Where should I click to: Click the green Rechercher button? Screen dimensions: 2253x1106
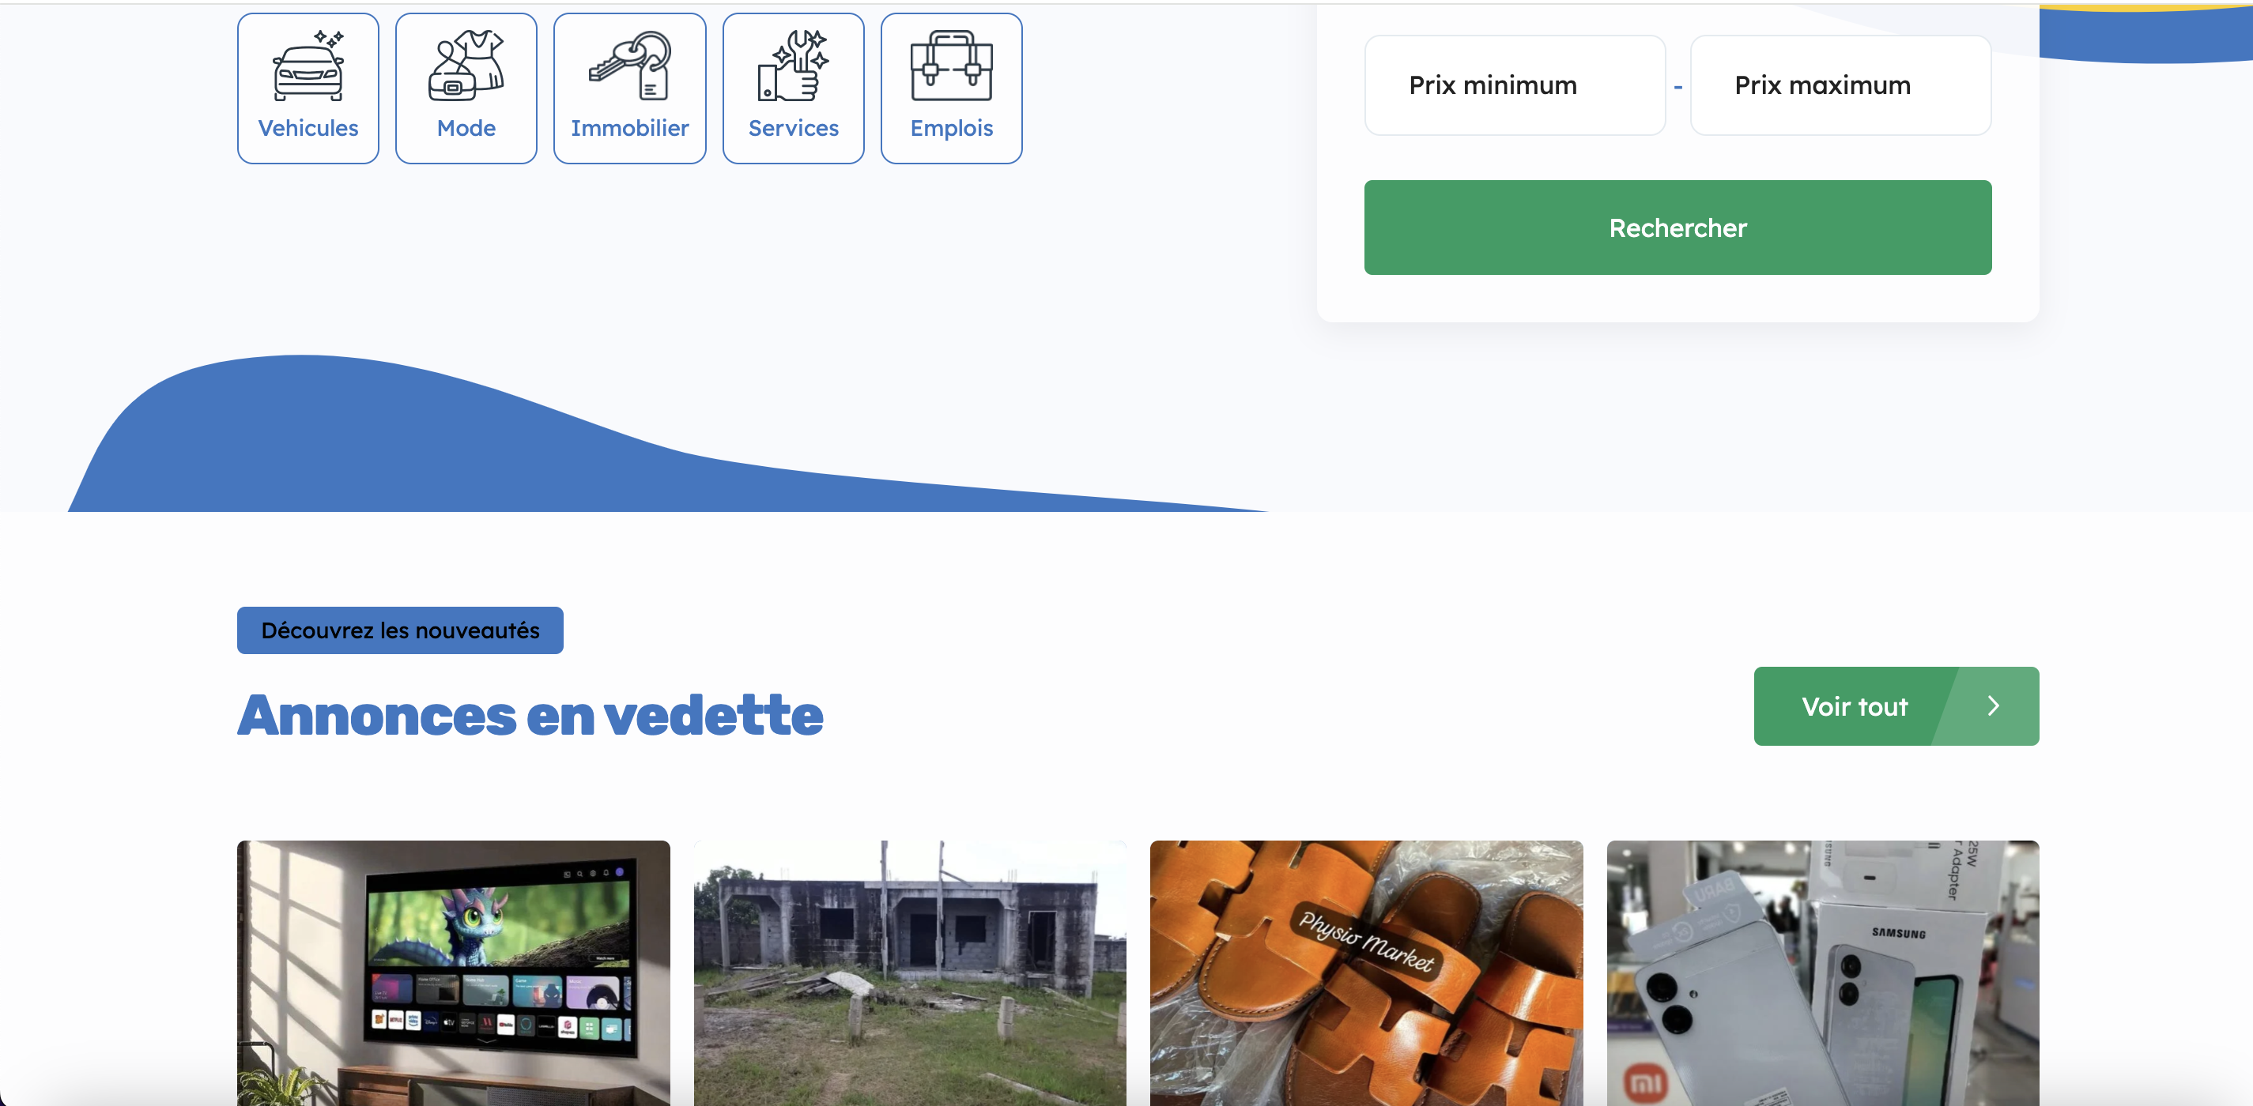coord(1677,228)
